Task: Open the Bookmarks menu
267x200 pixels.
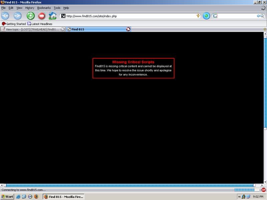Action: coord(44,8)
